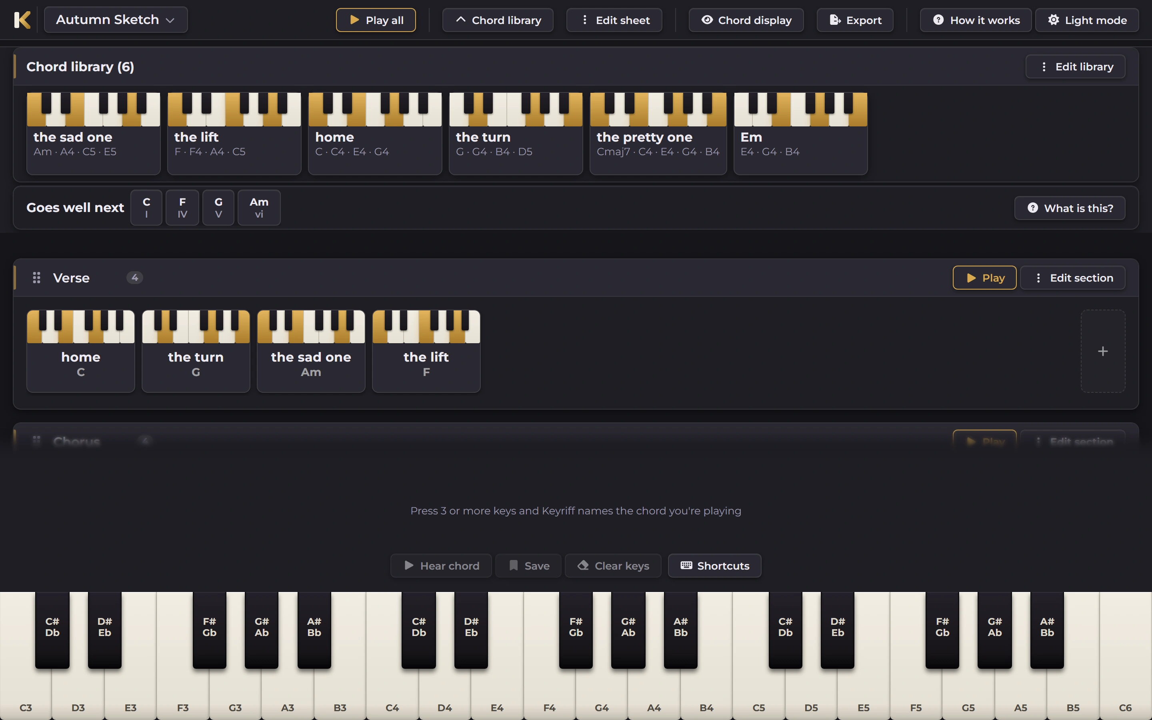1152x720 pixels.
Task: Collapse the Chord library panel from toolbar
Action: (498, 20)
